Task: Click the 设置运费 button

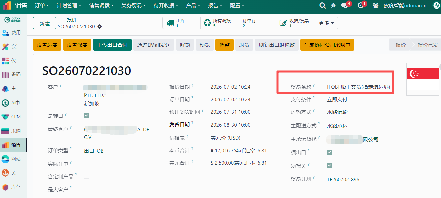Action: click(x=47, y=45)
